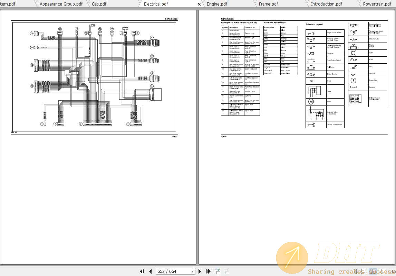The image size is (396, 276).
Task: Jump to the last page
Action: pyautogui.click(x=208, y=271)
